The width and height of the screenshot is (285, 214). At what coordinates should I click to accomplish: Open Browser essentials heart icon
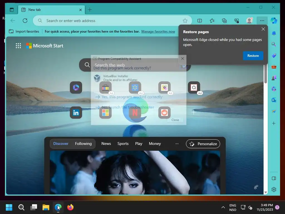point(237,21)
